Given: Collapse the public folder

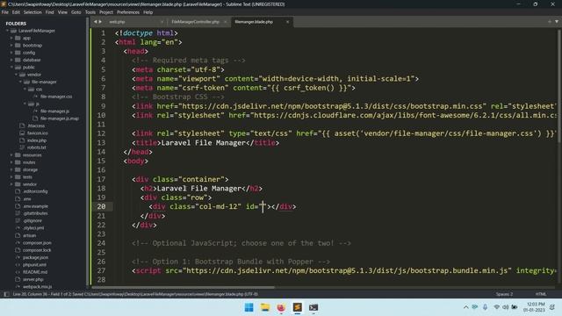Looking at the screenshot, I should [11, 68].
